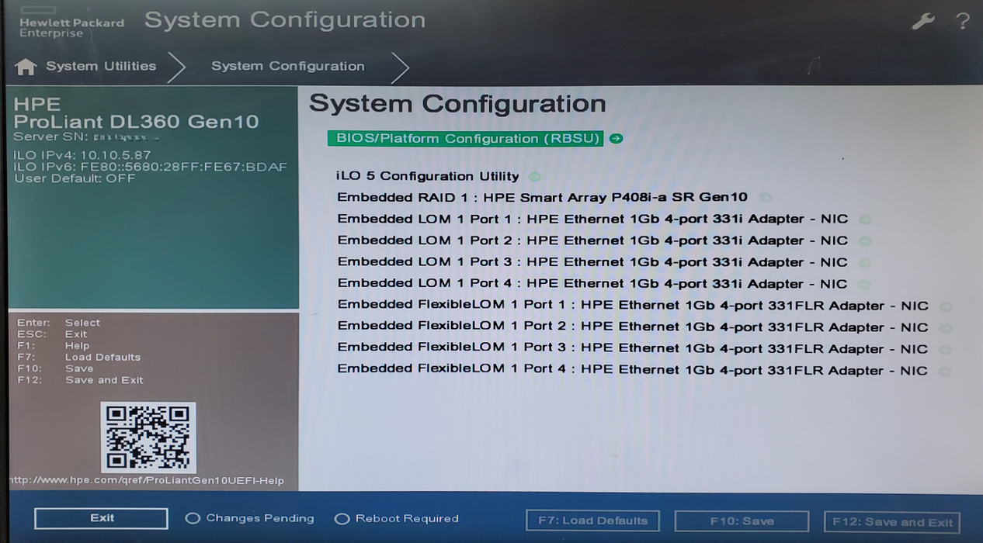Click the question mark help icon

[x=963, y=21]
